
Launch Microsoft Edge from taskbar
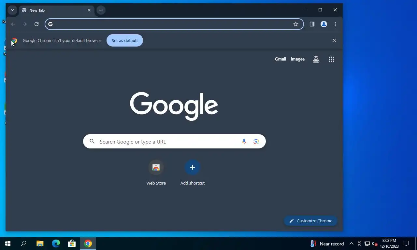pos(56,243)
